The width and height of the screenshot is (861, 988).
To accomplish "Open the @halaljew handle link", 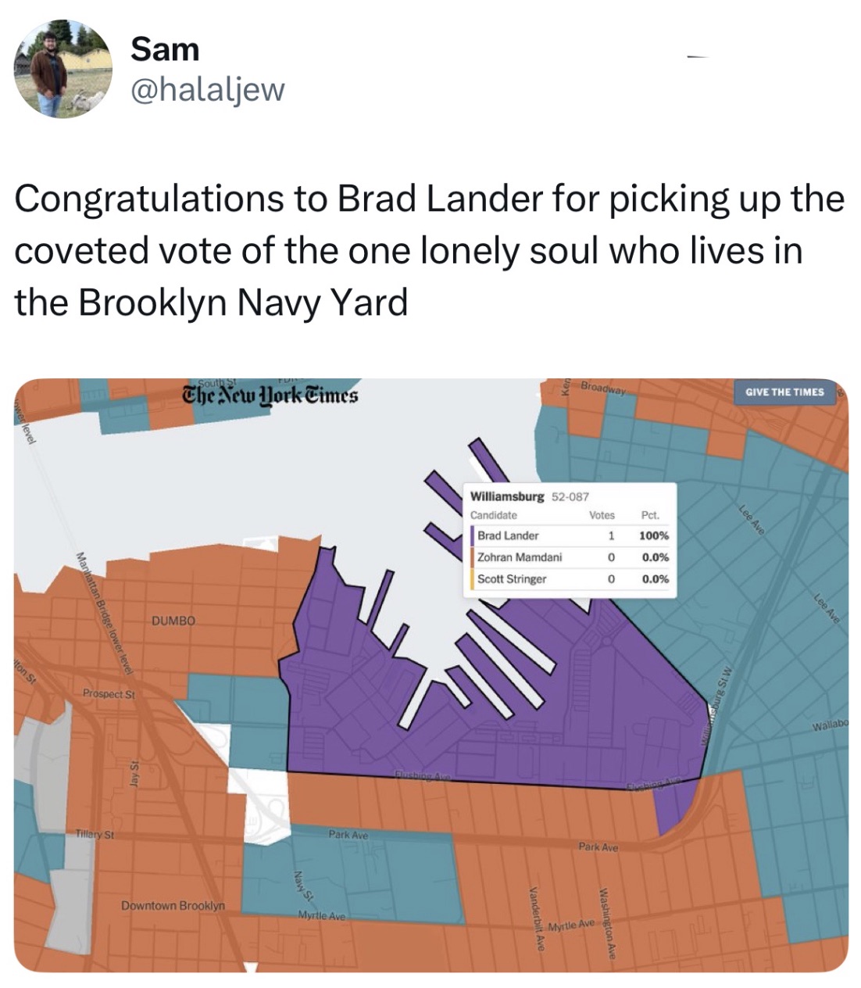I will point(208,90).
